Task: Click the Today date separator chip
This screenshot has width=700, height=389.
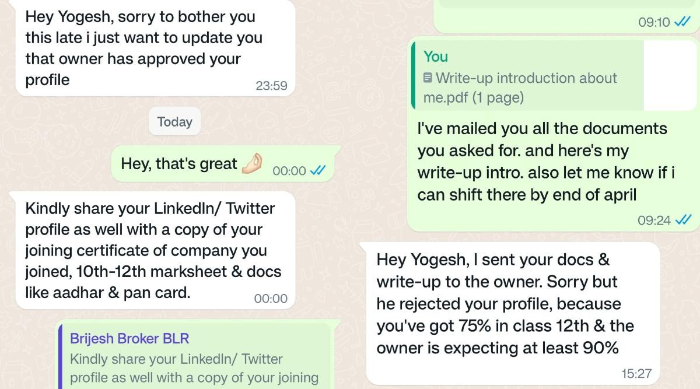Action: click(x=174, y=122)
